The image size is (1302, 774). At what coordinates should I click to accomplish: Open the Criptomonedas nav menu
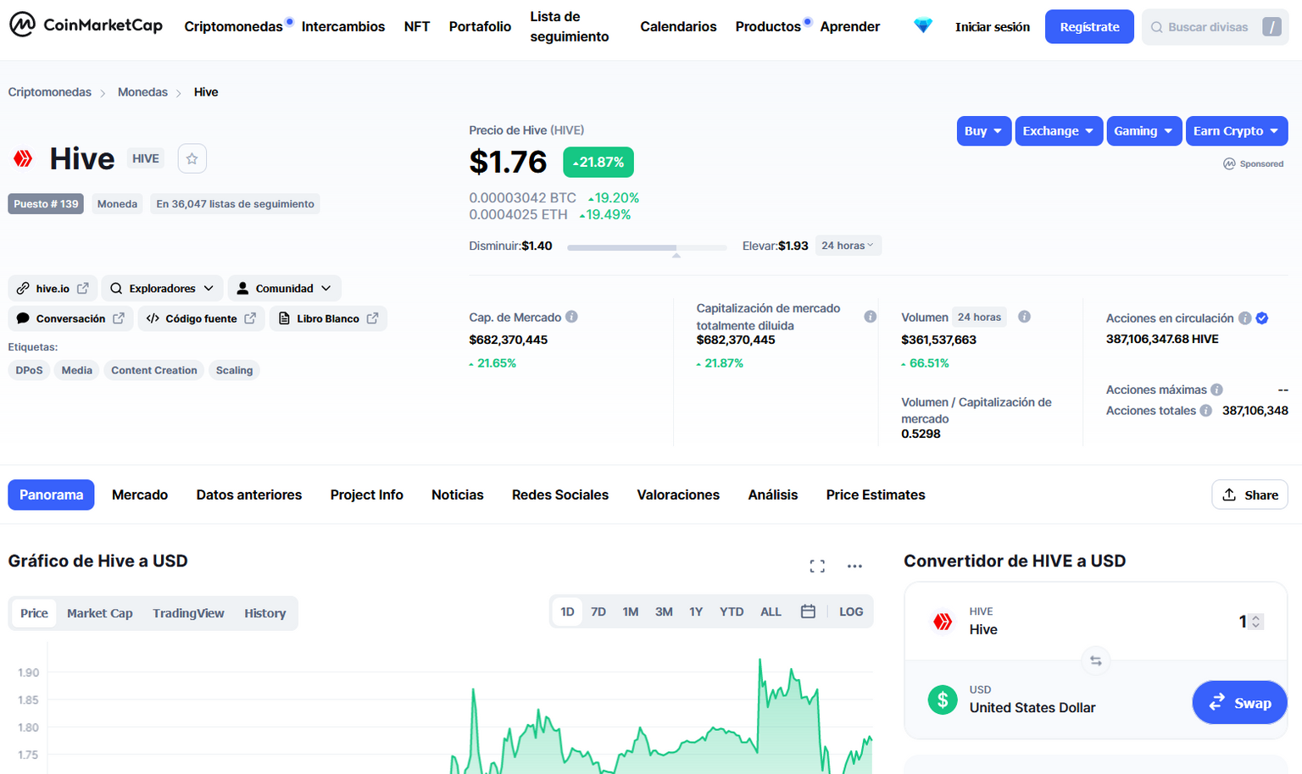[x=234, y=27]
